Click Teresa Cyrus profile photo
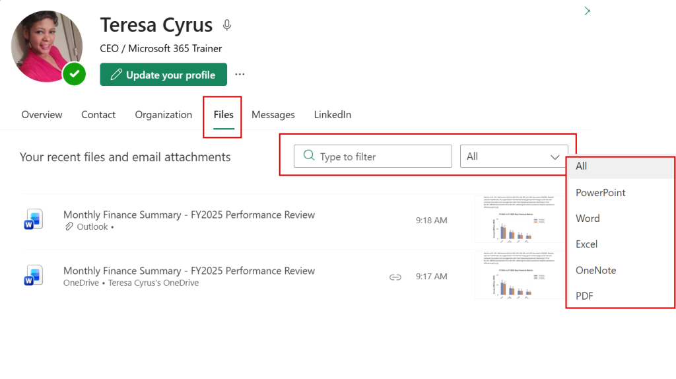 pyautogui.click(x=47, y=46)
